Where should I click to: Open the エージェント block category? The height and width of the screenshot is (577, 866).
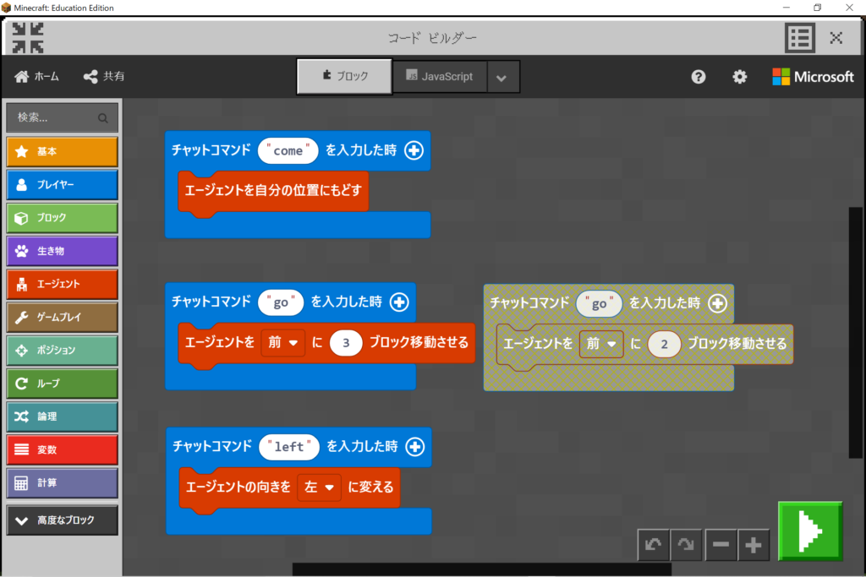point(62,284)
